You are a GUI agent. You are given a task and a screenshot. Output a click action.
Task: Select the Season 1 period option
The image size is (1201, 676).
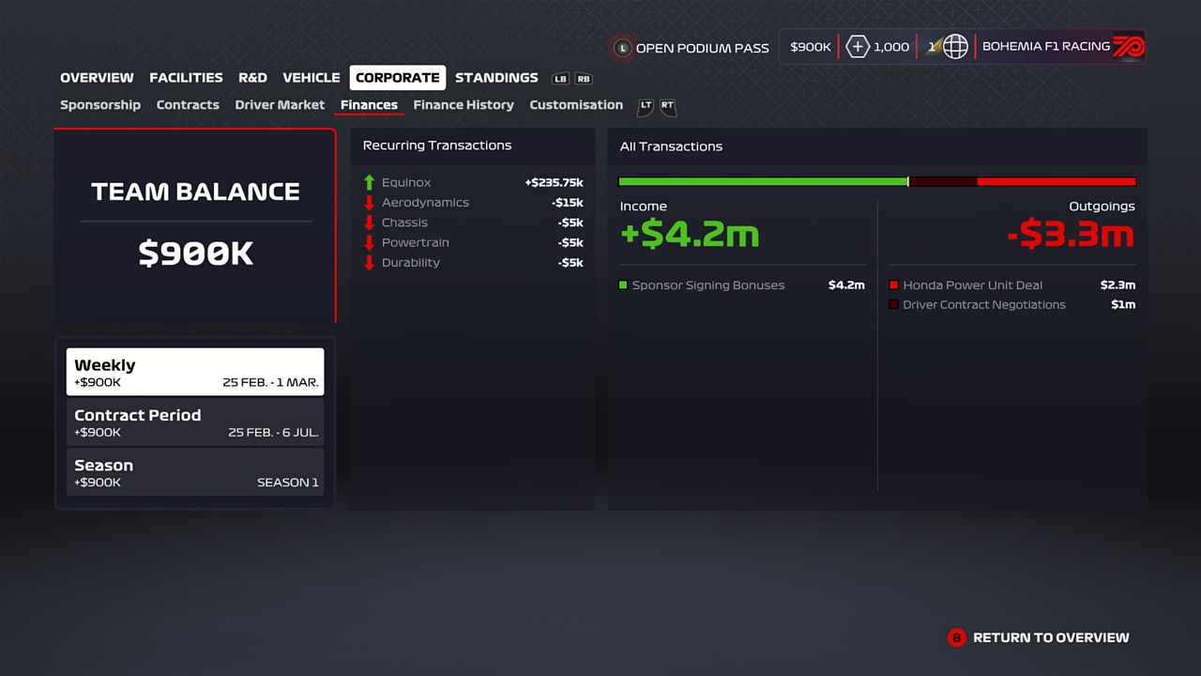[x=195, y=471]
